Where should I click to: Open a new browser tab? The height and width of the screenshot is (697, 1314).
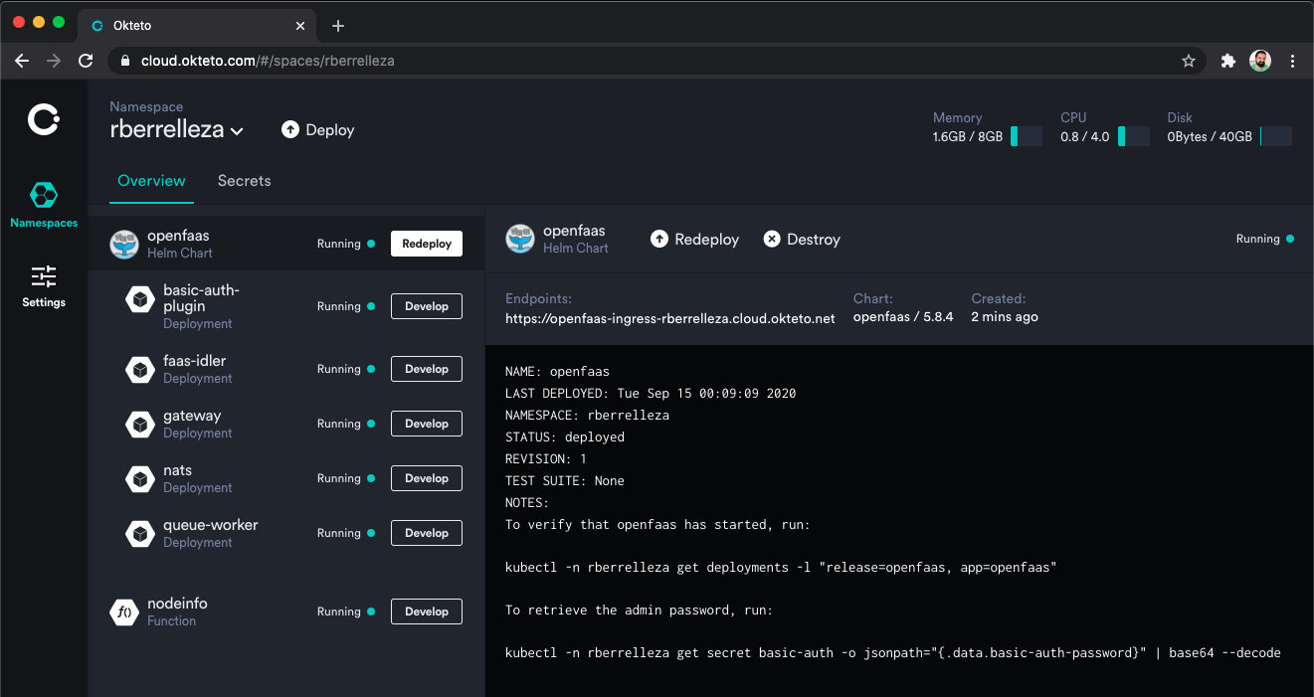[x=338, y=26]
